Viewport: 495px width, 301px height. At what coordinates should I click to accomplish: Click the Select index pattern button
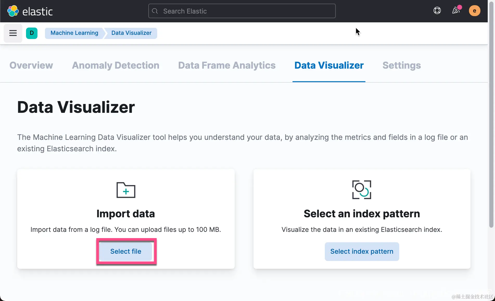[x=362, y=251]
